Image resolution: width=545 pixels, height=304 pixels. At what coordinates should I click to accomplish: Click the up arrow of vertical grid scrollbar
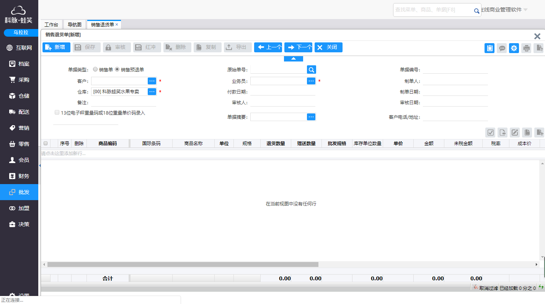(542, 163)
